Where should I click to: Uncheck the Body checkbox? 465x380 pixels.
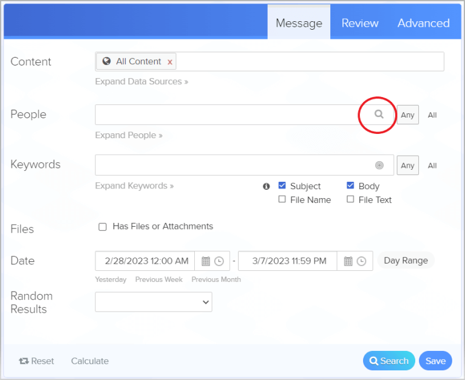pyautogui.click(x=350, y=185)
